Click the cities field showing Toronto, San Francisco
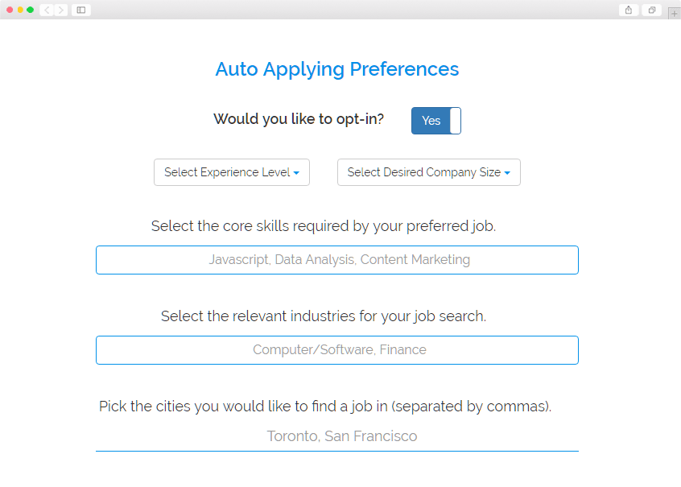681x487 pixels. (x=336, y=436)
